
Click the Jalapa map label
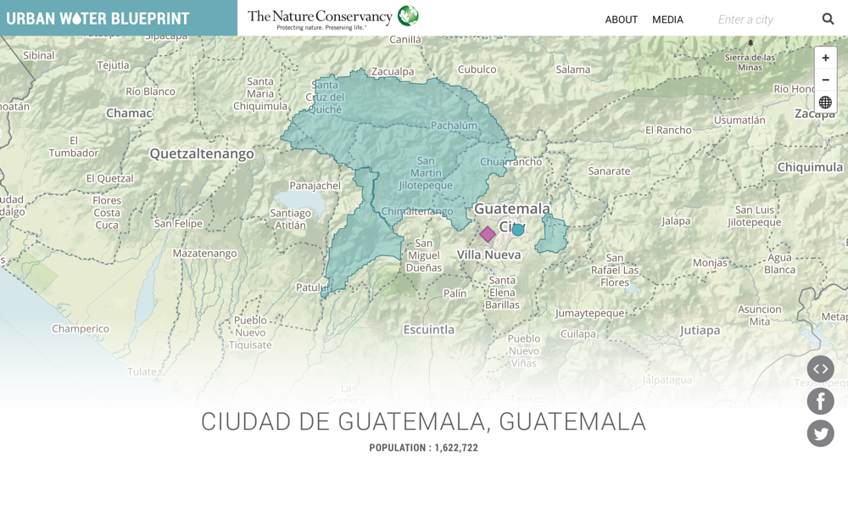676,221
